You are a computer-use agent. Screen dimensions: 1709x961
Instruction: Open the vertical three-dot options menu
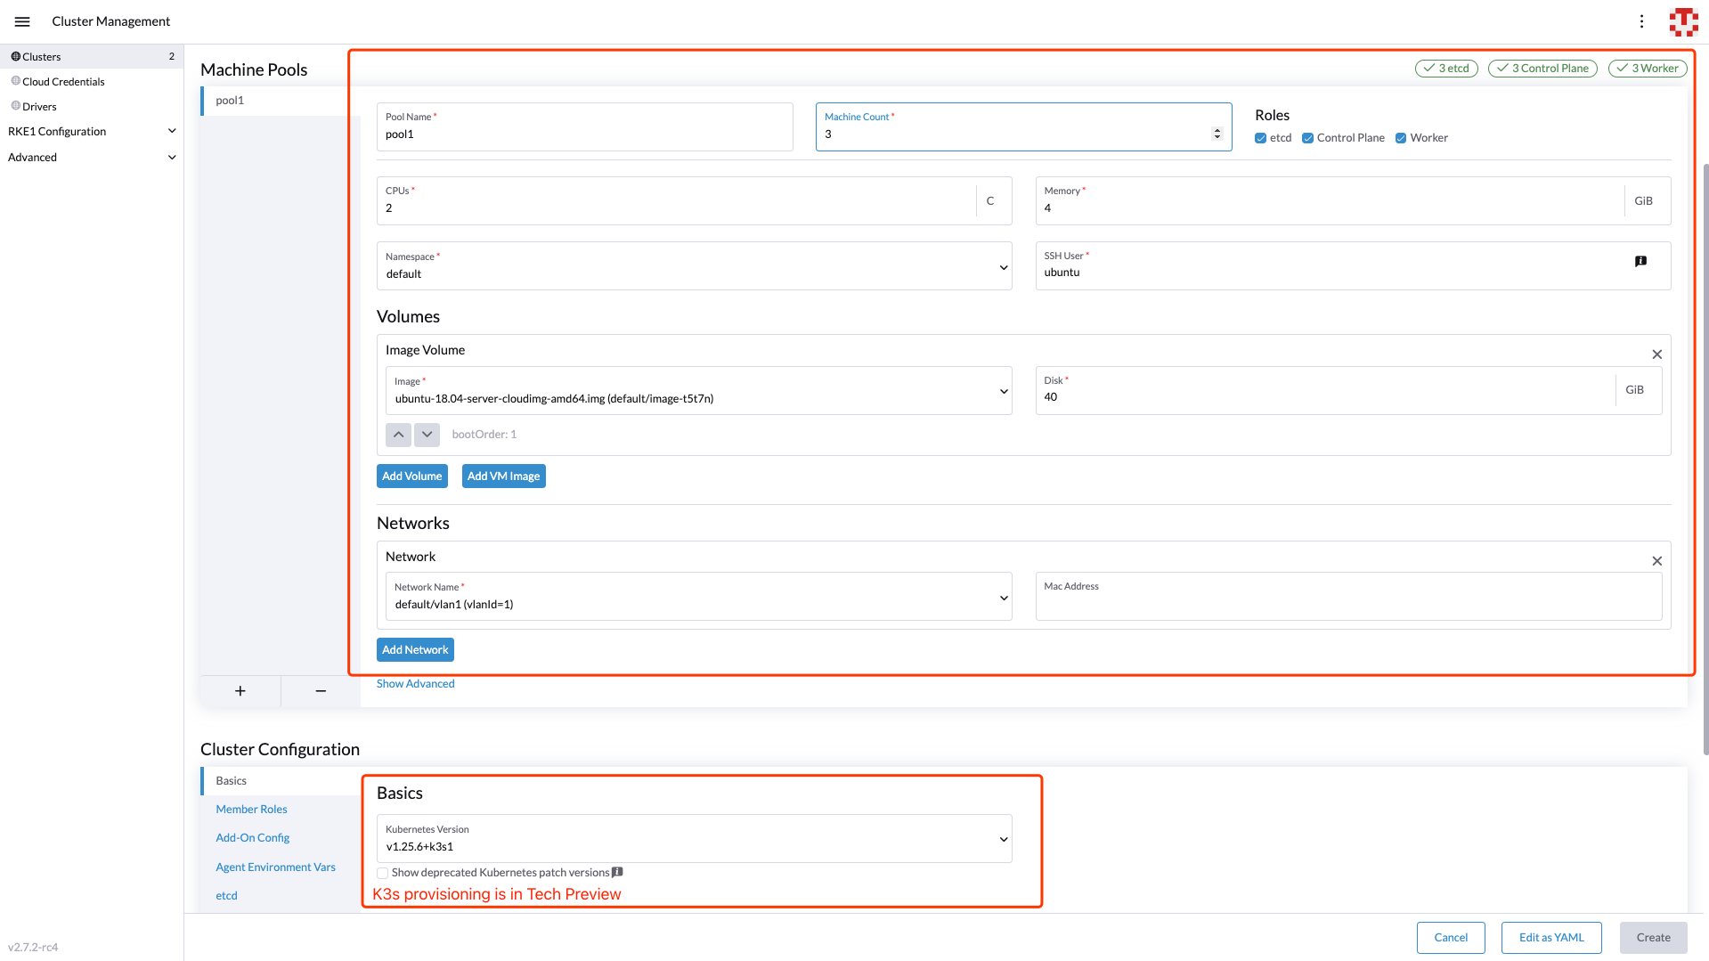(x=1641, y=21)
